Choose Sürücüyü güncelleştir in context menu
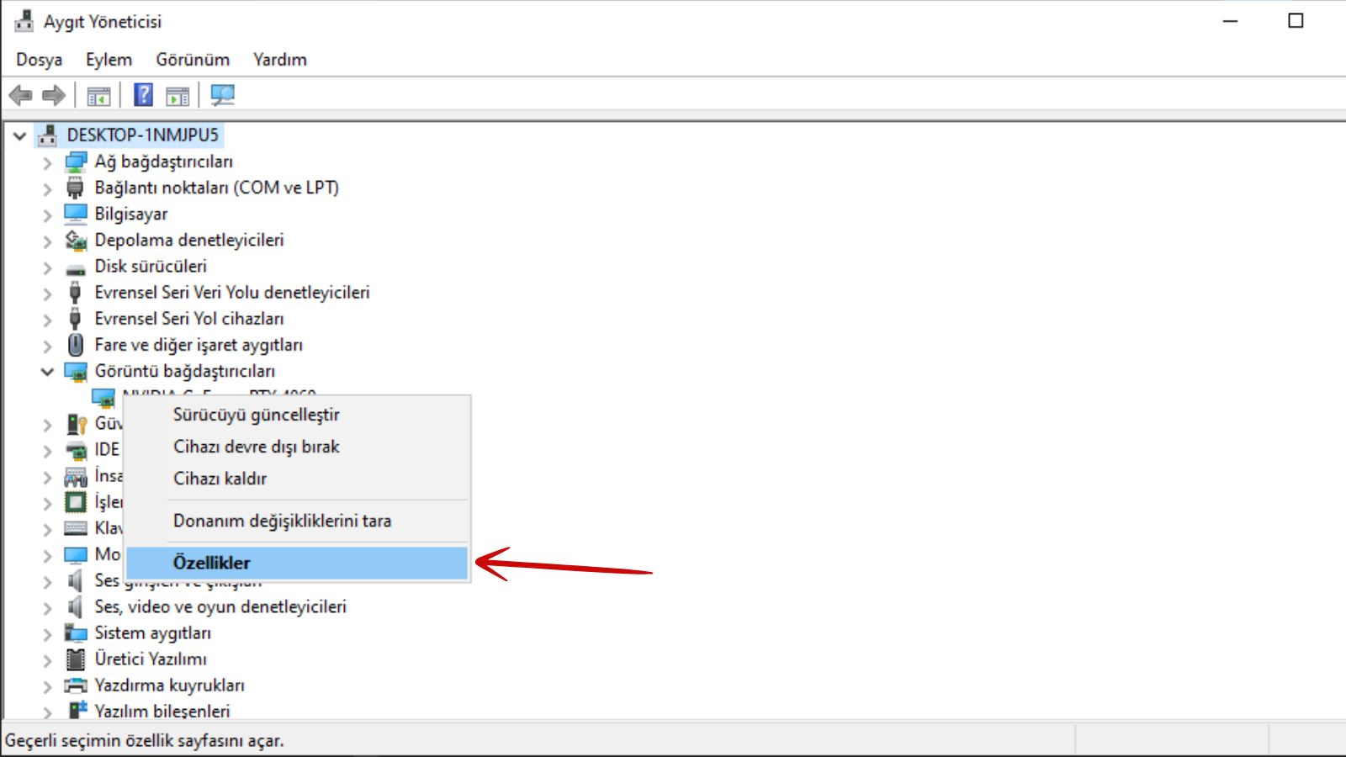Viewport: 1346px width, 757px height. pos(256,415)
